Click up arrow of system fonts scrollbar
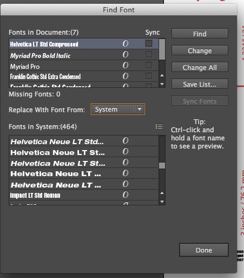The image size is (244, 278). click(x=162, y=193)
